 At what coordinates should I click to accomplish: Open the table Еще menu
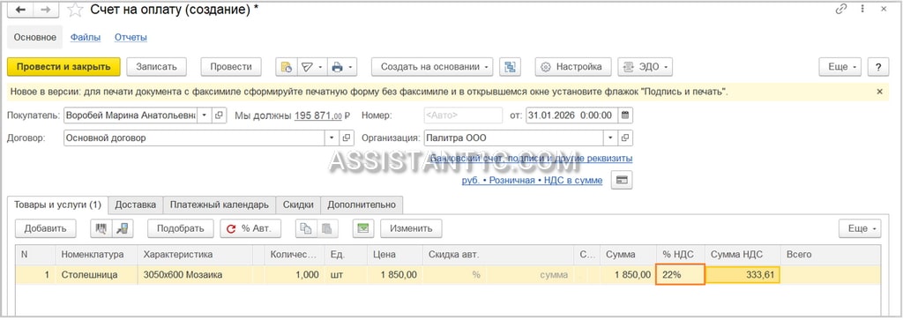click(860, 228)
